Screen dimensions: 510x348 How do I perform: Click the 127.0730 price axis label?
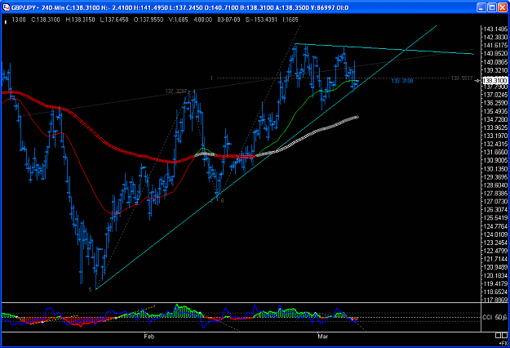(495, 202)
